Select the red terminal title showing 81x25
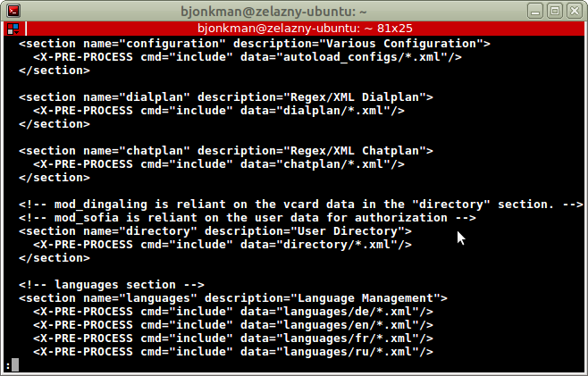The width and height of the screenshot is (588, 376). [293, 29]
